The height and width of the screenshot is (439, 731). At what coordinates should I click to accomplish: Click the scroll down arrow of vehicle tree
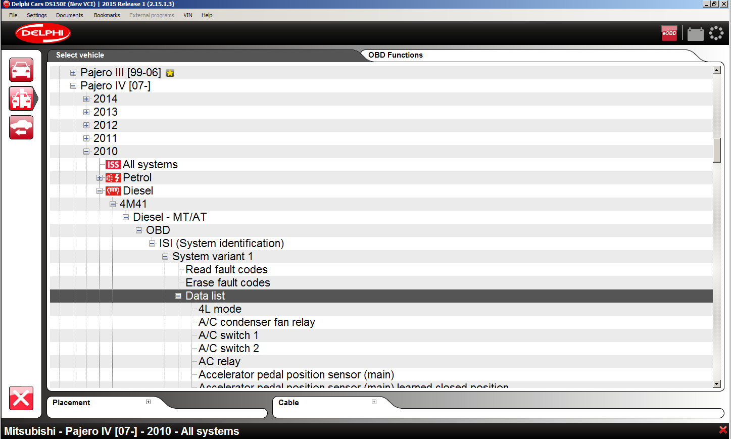717,384
